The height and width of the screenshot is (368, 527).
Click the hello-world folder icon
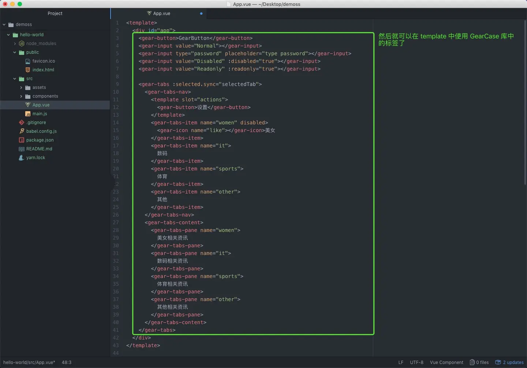coord(15,35)
